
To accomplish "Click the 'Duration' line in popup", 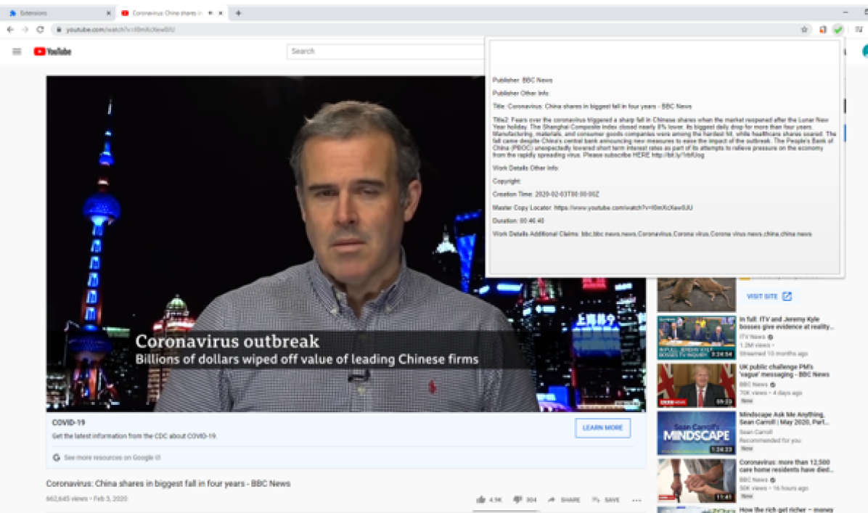I will (x=519, y=221).
